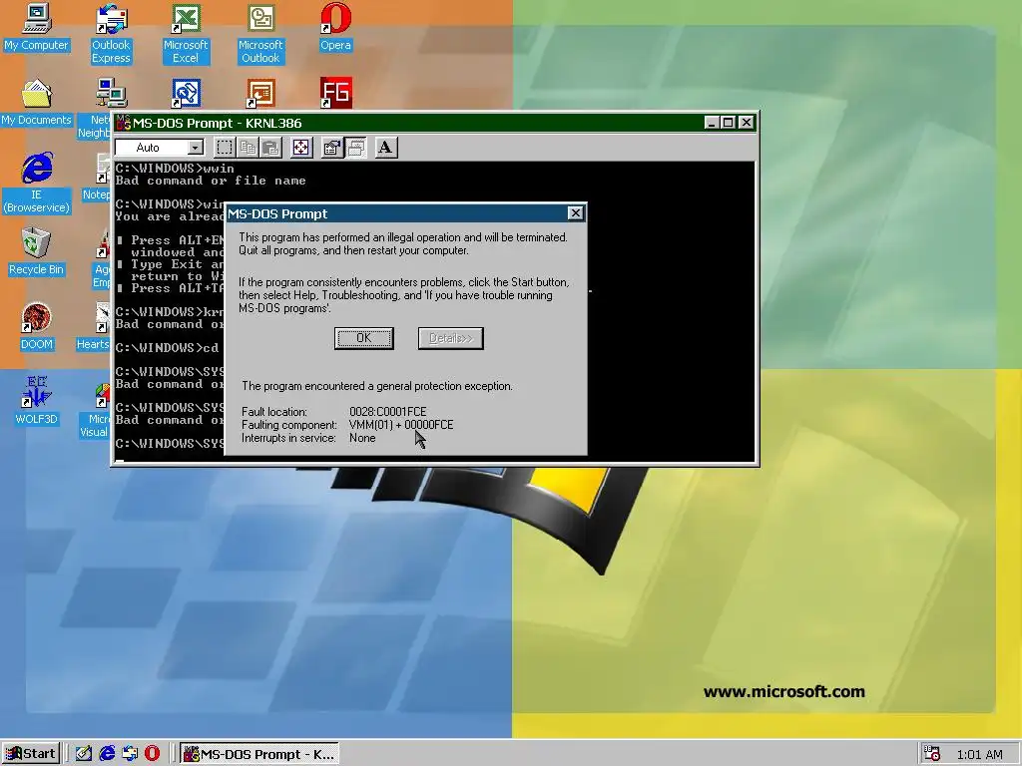Click the 'general protection exception' sentence
1022x766 pixels.
pyautogui.click(x=376, y=386)
